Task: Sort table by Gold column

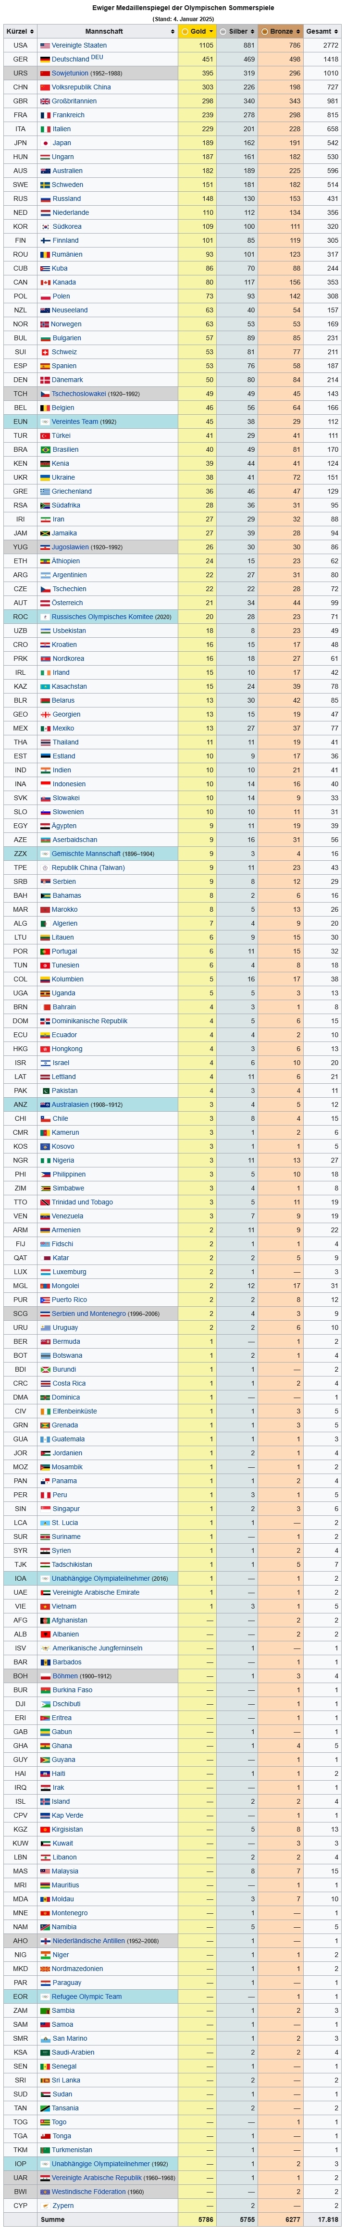Action: [198, 31]
